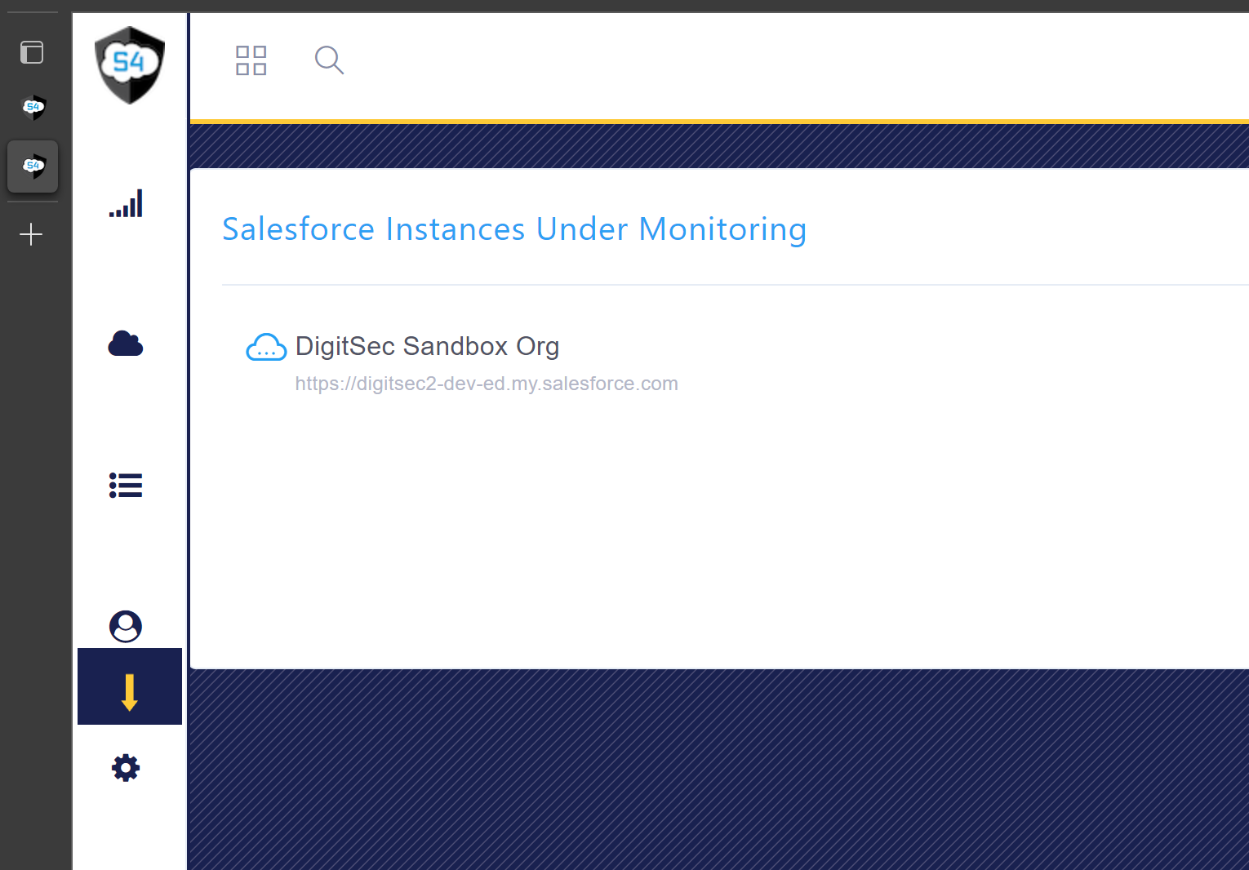Screen dimensions: 1249x870
Task: Click the magnifying glass search icon
Action: 329,60
